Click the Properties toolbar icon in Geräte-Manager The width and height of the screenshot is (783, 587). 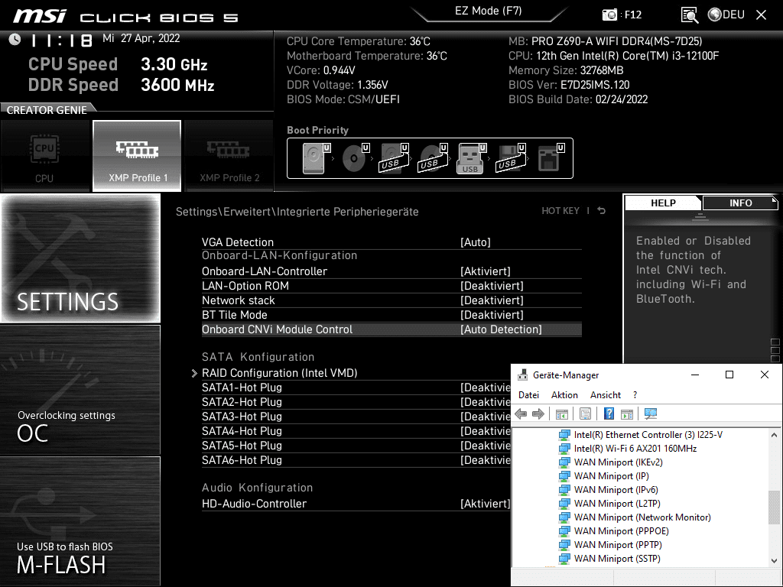coord(585,413)
